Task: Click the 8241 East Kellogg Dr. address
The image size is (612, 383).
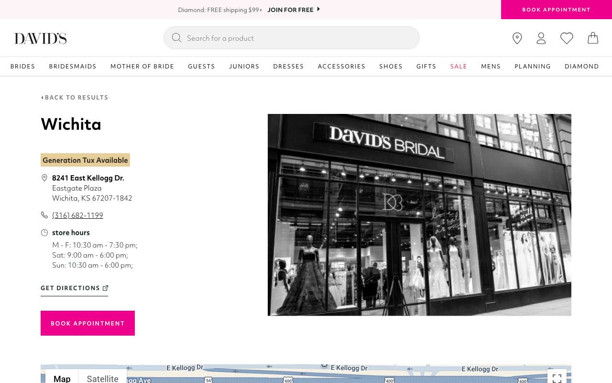Action: click(88, 178)
